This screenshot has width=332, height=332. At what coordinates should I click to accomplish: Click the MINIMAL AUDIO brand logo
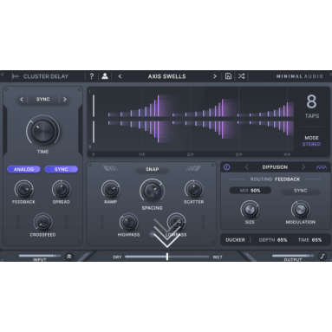click(299, 76)
